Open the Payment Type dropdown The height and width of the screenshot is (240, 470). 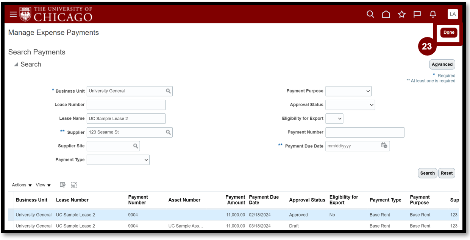pos(118,160)
